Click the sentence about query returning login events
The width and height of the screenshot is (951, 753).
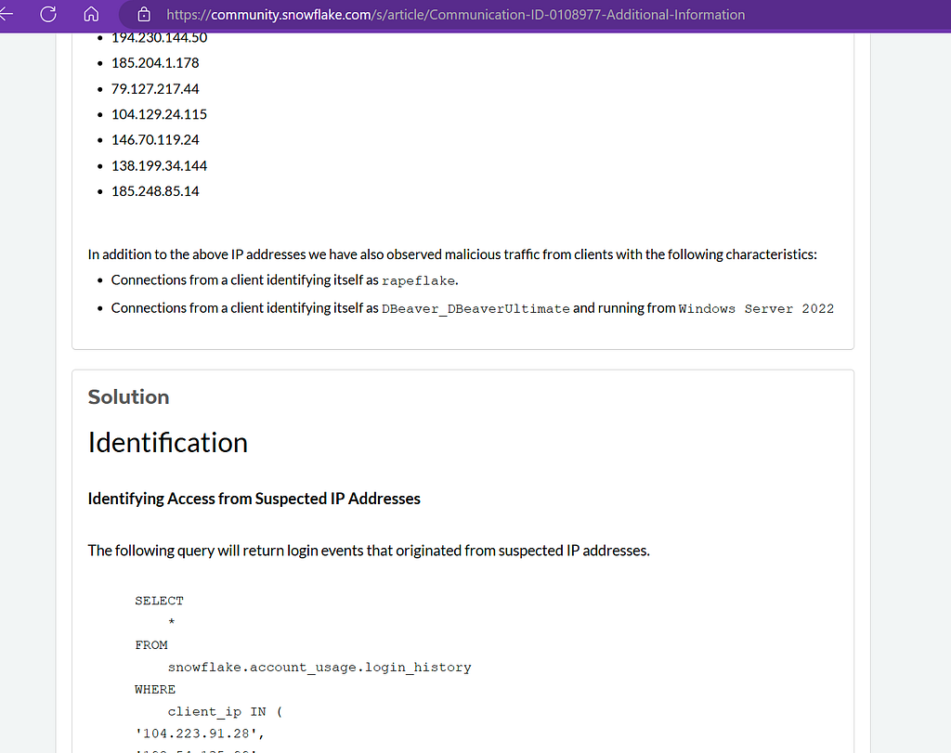pyautogui.click(x=369, y=551)
